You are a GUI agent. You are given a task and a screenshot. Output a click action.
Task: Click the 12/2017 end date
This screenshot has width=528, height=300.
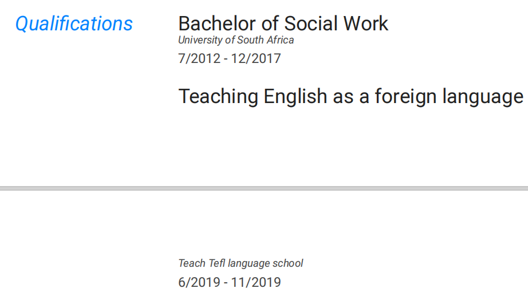pyautogui.click(x=256, y=58)
